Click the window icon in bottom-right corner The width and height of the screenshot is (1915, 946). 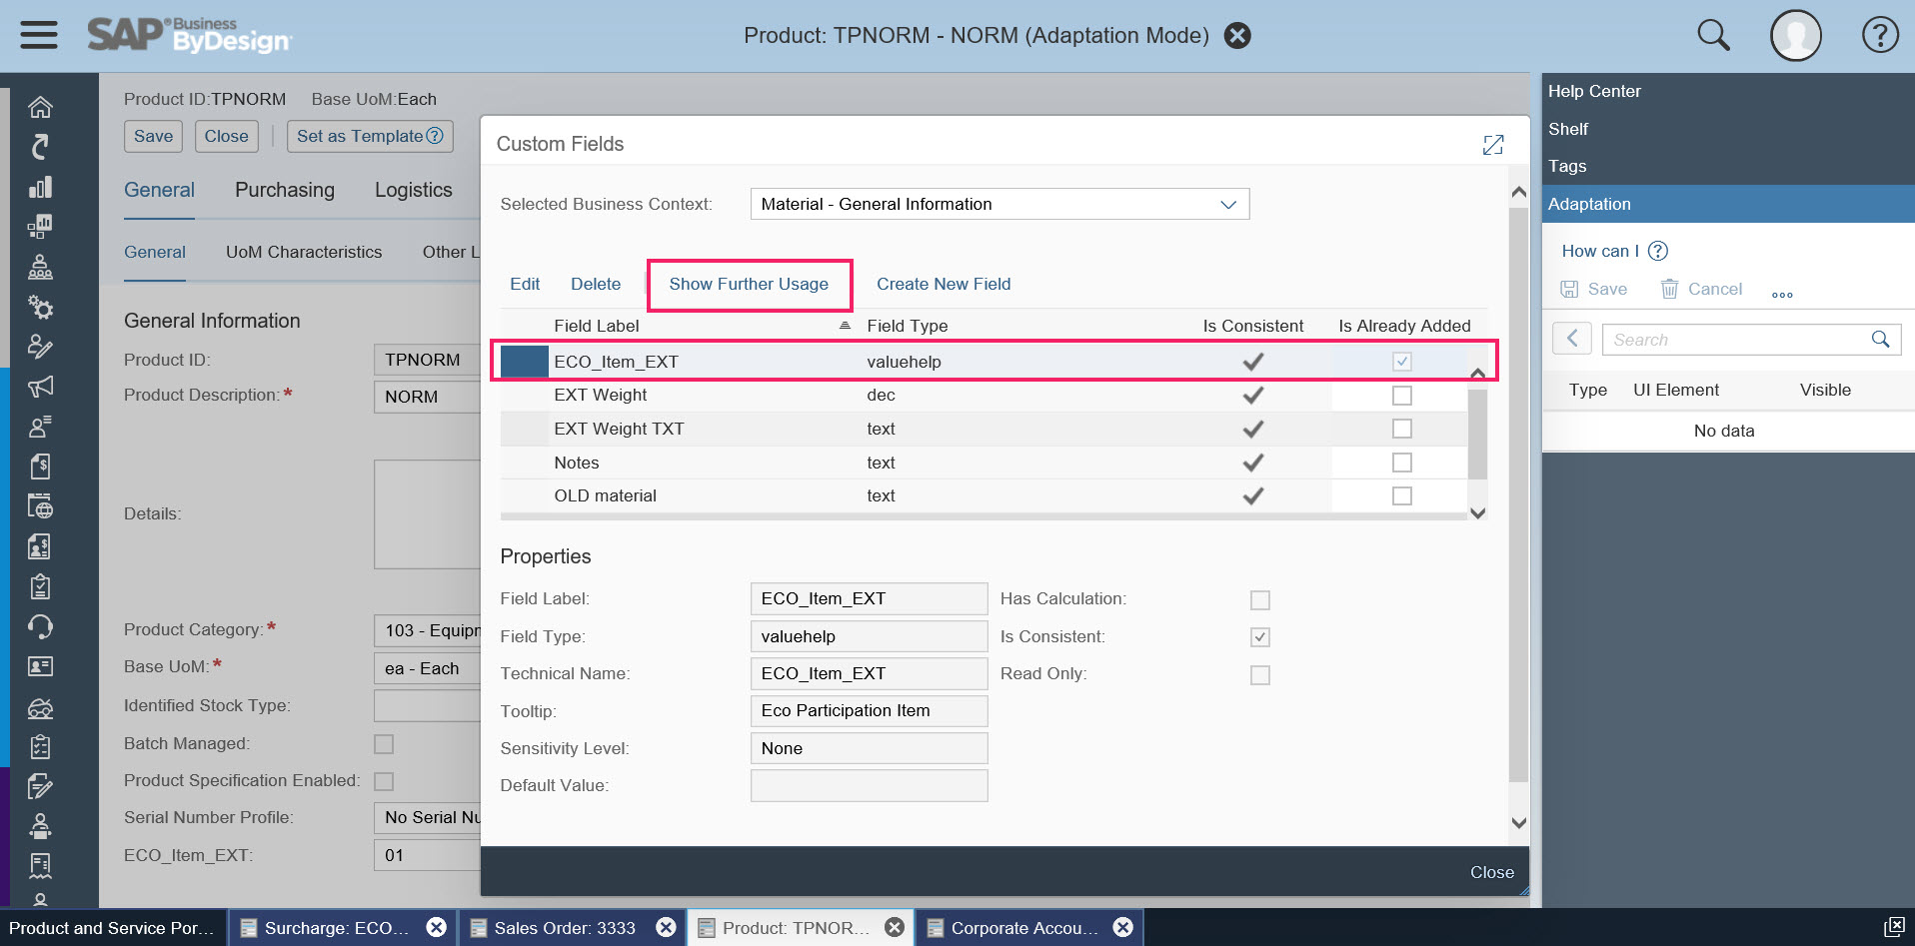coord(1894,926)
